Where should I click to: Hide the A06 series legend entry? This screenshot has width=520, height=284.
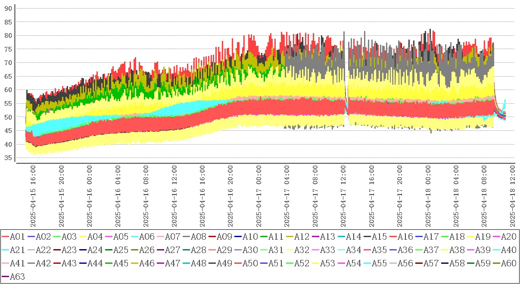point(146,237)
